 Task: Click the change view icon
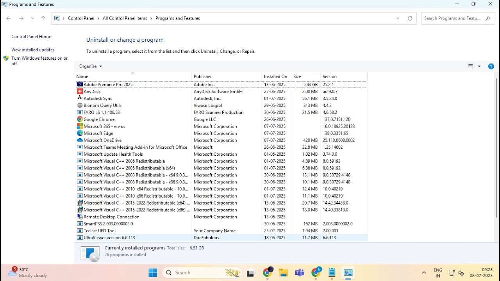[x=471, y=66]
